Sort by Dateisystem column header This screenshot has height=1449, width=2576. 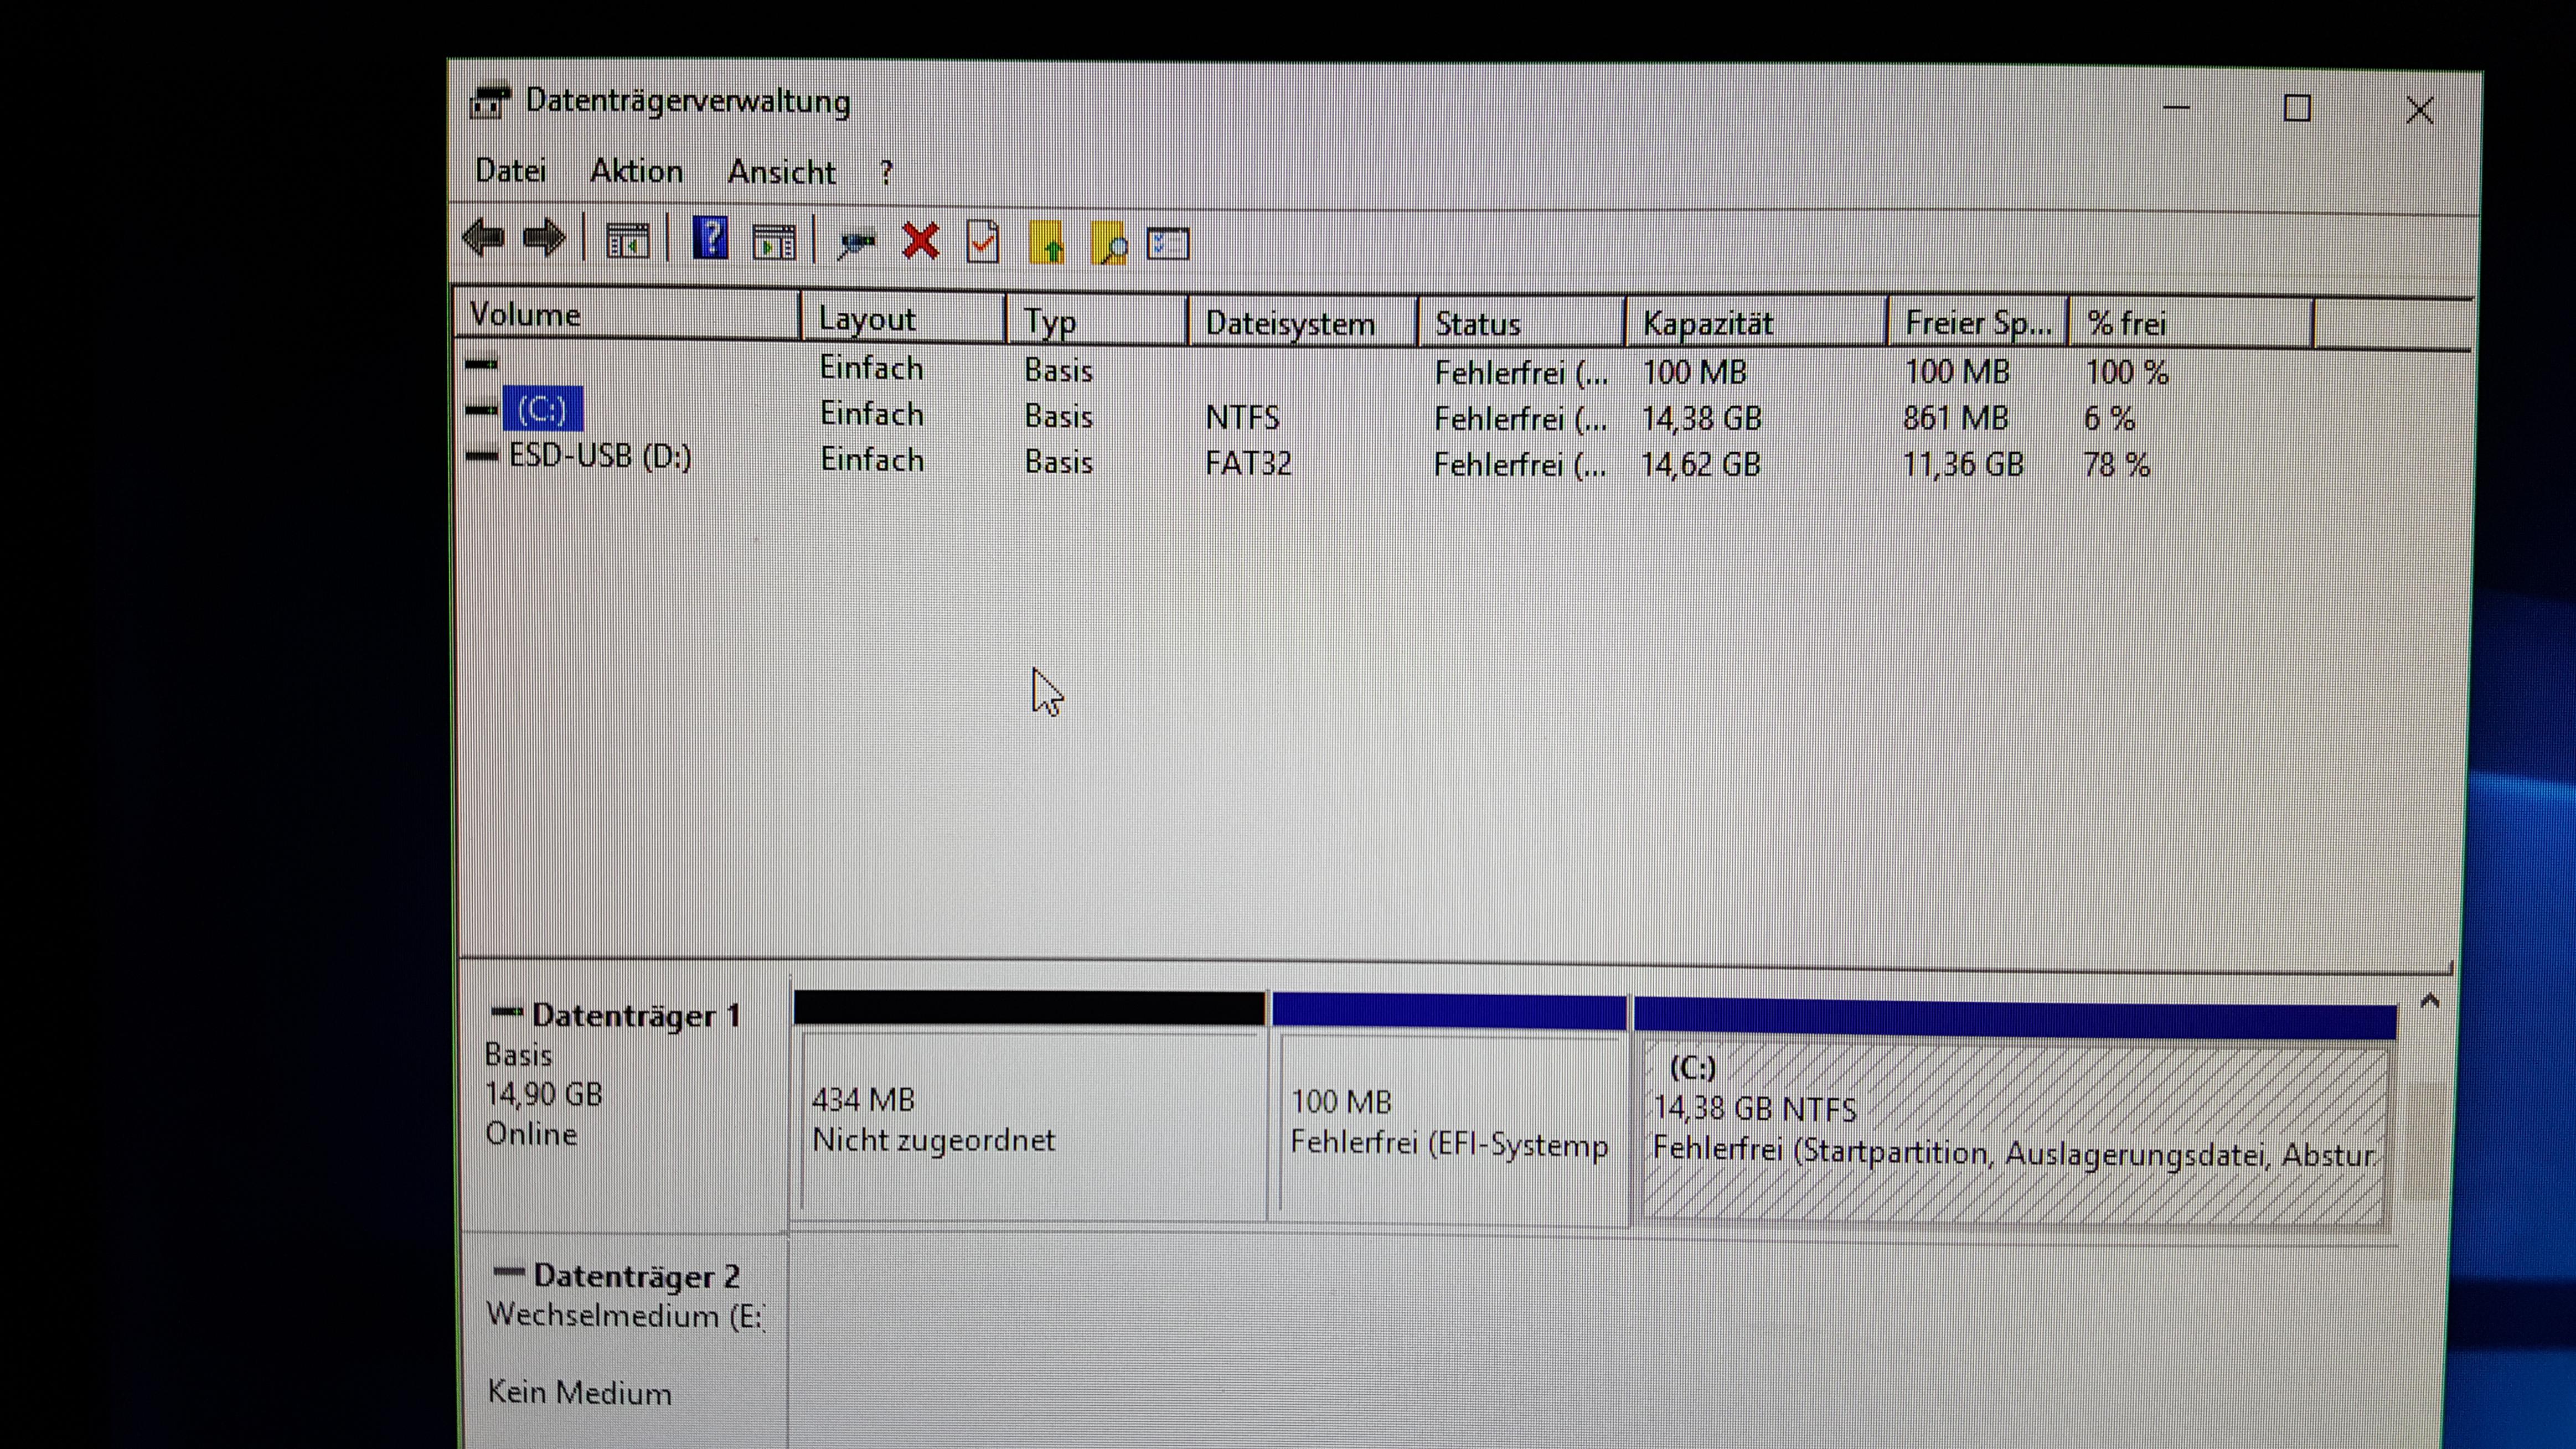[1289, 323]
